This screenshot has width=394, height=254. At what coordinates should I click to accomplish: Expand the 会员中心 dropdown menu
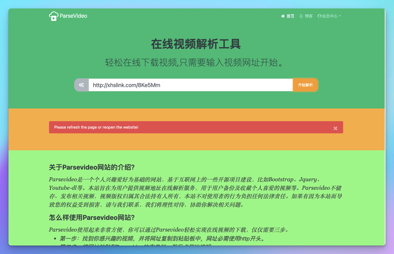click(x=329, y=16)
